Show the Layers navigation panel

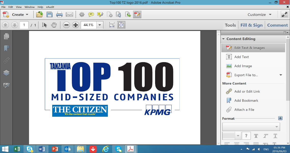click(x=6, y=73)
